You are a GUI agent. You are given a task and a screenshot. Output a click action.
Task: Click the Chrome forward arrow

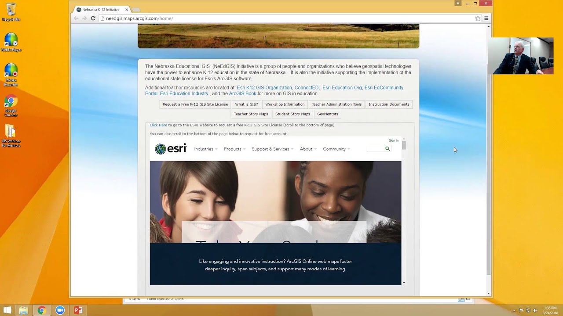coord(84,18)
